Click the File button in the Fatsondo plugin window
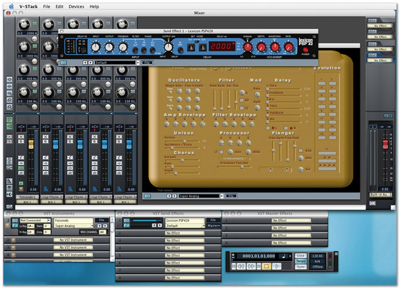Image resolution: width=401 pixels, height=290 pixels. pyautogui.click(x=231, y=196)
